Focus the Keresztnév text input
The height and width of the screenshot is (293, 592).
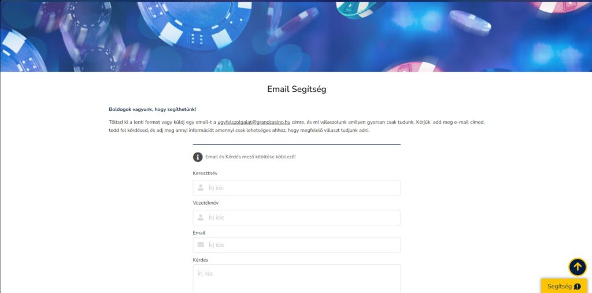[301, 188]
